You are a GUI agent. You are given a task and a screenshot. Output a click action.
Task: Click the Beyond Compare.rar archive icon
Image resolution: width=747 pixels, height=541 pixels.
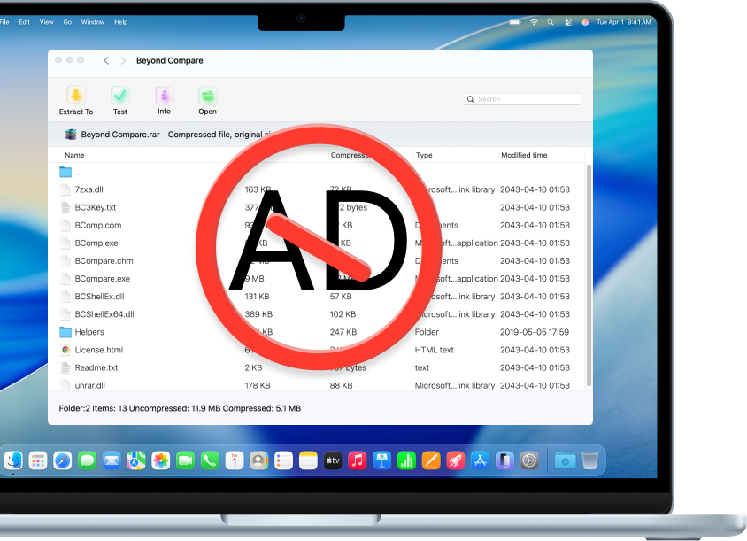tap(71, 135)
